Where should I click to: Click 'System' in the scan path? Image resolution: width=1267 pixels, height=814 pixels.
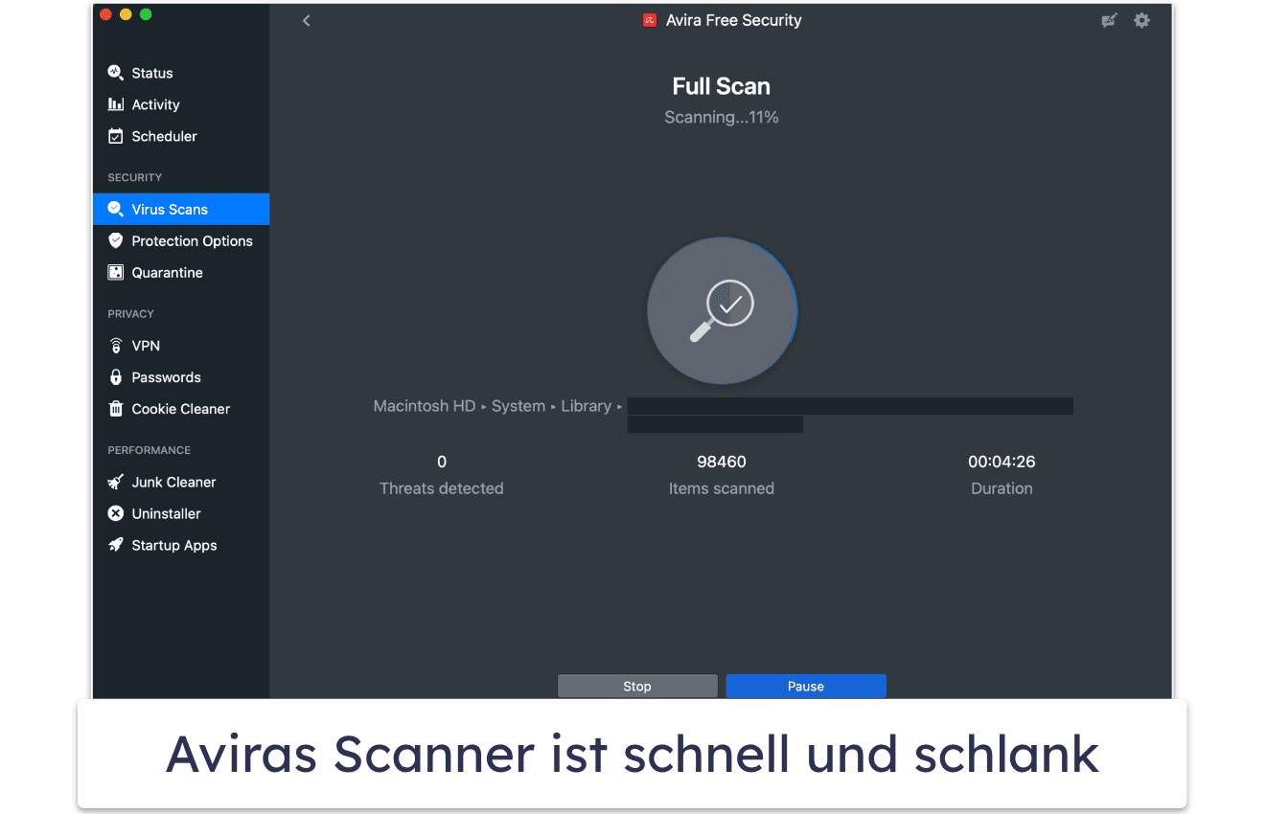tap(518, 406)
